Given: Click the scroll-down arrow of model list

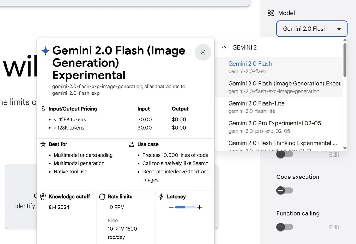Looking at the screenshot, I should pos(345,148).
